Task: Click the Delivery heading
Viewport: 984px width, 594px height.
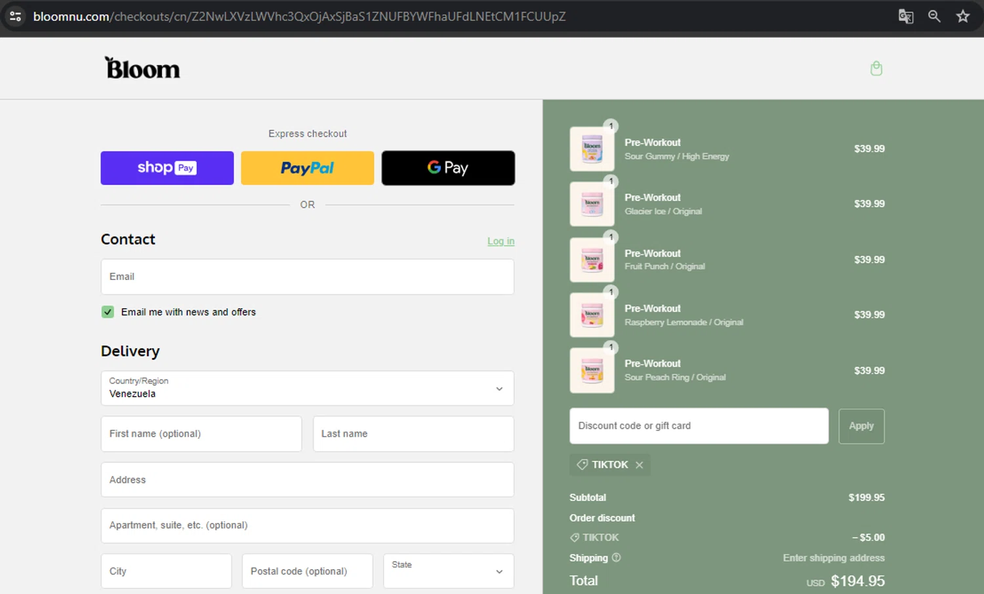Action: [x=130, y=351]
